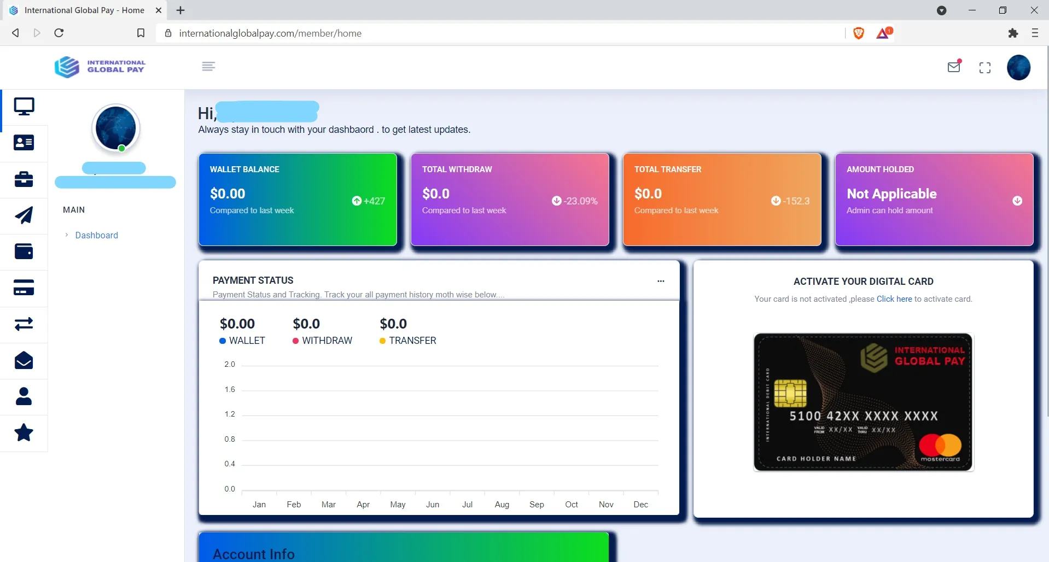Open mail notifications in header

[x=954, y=67]
